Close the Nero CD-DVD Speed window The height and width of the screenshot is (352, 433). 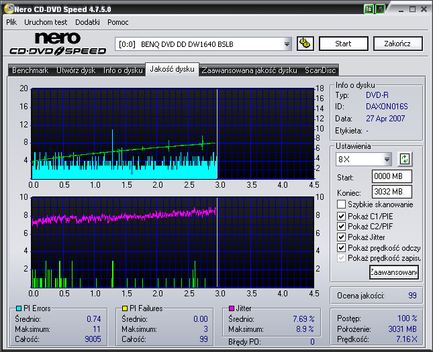point(424,9)
